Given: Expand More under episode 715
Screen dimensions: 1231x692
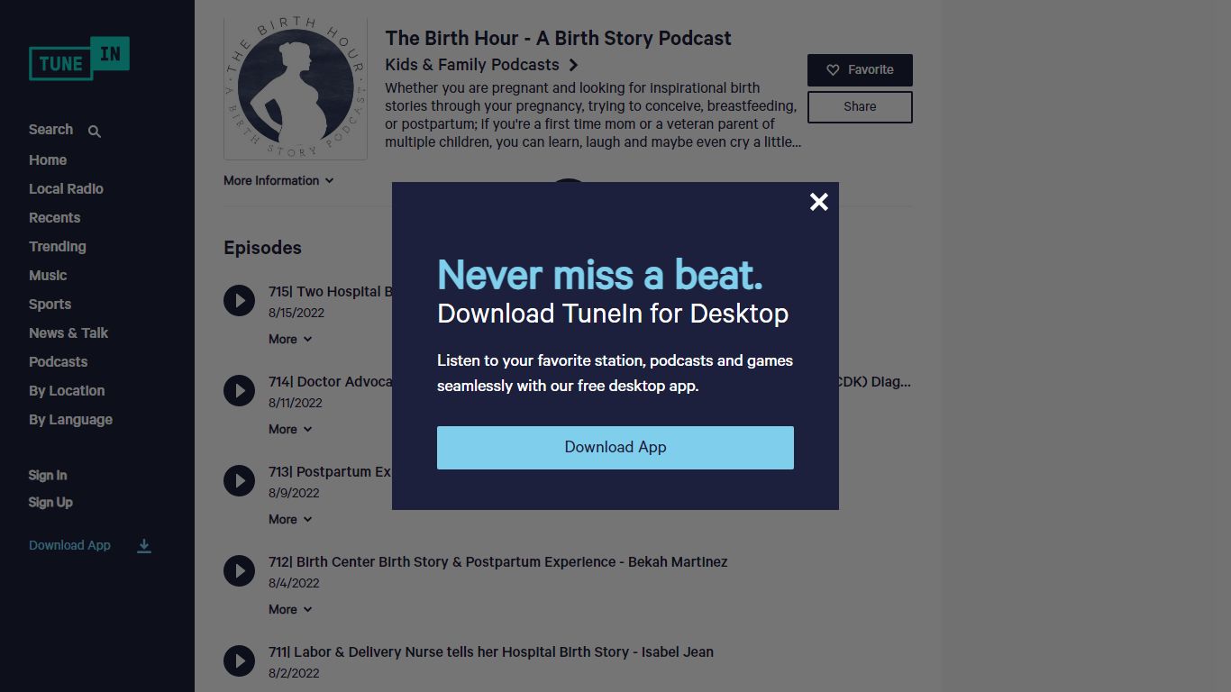Looking at the screenshot, I should 290,340.
